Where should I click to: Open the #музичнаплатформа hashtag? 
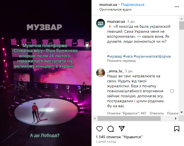click(152, 56)
